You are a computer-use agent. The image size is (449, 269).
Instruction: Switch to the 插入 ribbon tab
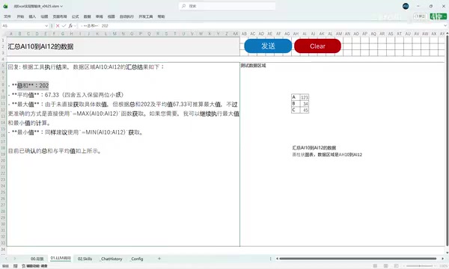pyautogui.click(x=32, y=16)
